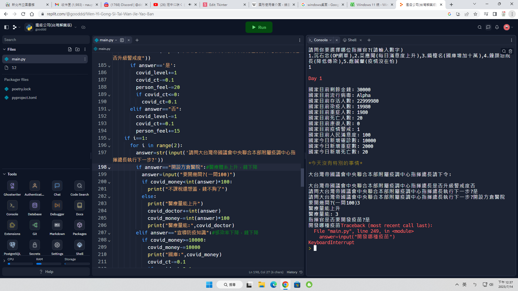
Task: Open the Secrets tool
Action: tap(35, 245)
